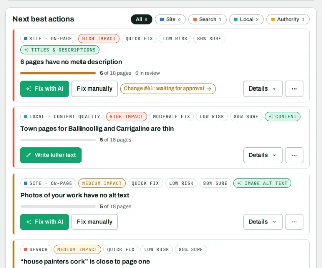
Task: Open 'Photos of your work have no alt text'
Action: point(74,195)
